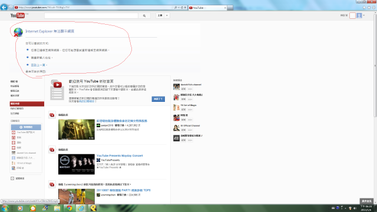Open the IE tools gear icon
The width and height of the screenshot is (377, 212).
pyautogui.click(x=373, y=8)
